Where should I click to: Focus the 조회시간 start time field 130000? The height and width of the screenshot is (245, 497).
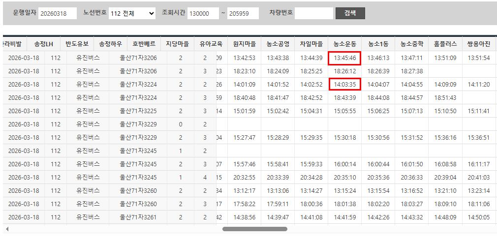203,13
